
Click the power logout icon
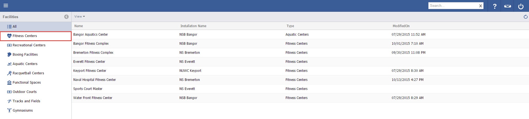[521, 6]
